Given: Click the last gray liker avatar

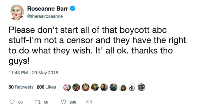Looking at the screenshot, I should (141, 87).
